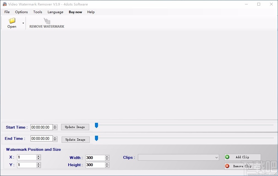Click the End Time slider thumb

96,138
